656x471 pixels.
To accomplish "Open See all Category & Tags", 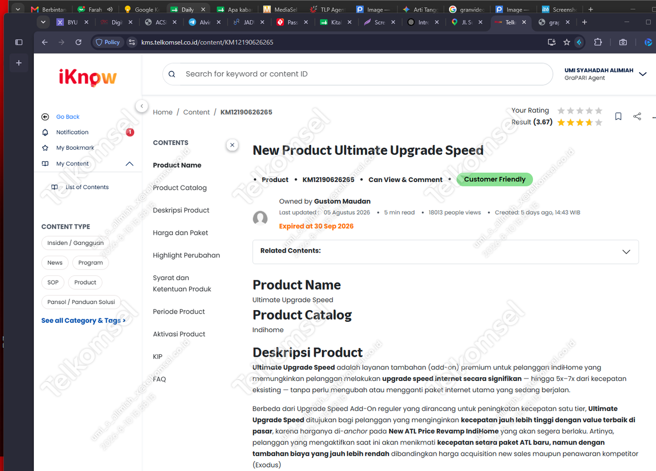I will 84,320.
